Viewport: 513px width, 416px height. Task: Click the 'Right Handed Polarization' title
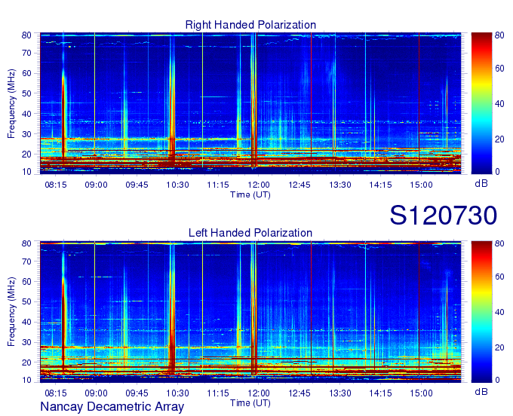tap(250, 25)
